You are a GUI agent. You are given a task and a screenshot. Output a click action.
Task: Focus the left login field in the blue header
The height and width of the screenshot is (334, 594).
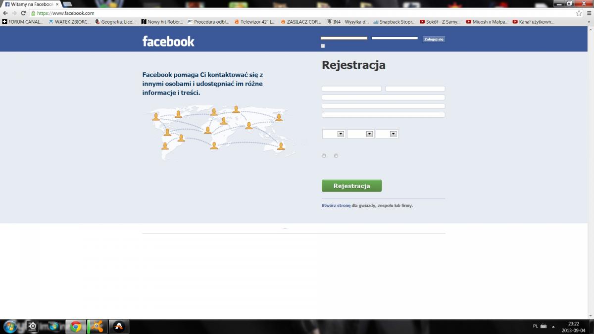[344, 38]
